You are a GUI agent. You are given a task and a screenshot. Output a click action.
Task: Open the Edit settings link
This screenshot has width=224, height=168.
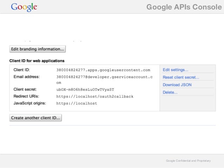click(176, 70)
